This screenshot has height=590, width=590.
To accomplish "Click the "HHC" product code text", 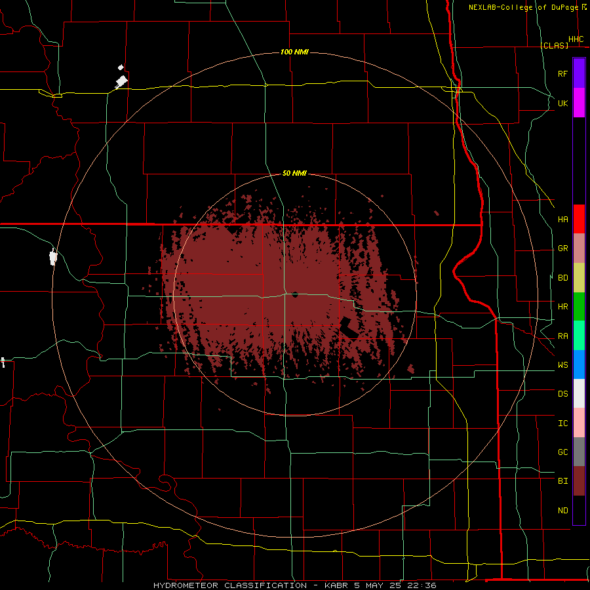I will [576, 39].
